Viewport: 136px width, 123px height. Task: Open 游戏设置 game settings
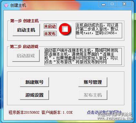(34, 95)
